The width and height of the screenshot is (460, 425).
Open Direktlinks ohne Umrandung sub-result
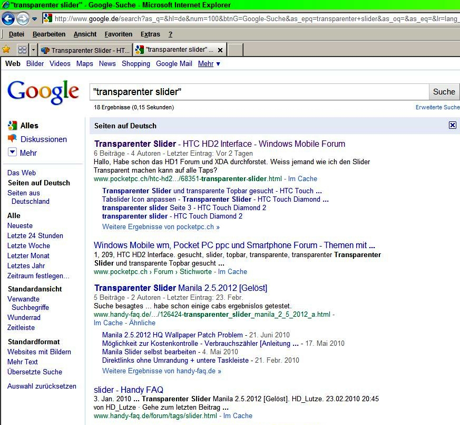(175, 361)
